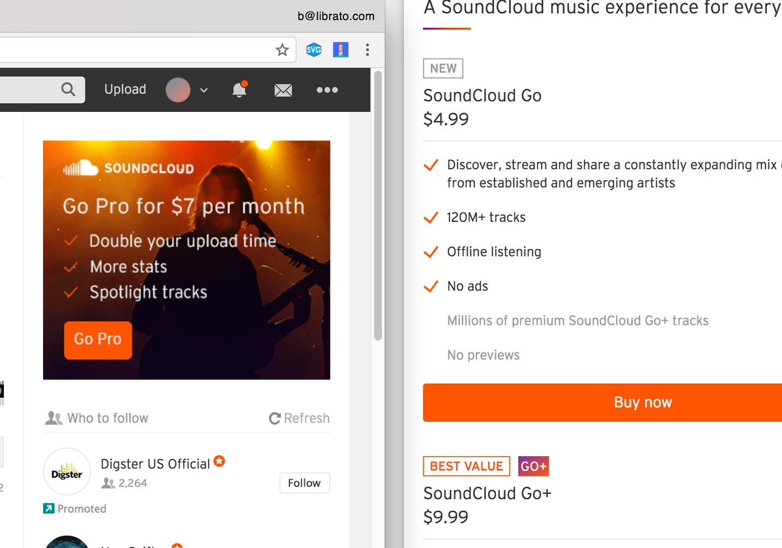Click the search magnifier icon
This screenshot has width=782, height=548.
pos(68,89)
